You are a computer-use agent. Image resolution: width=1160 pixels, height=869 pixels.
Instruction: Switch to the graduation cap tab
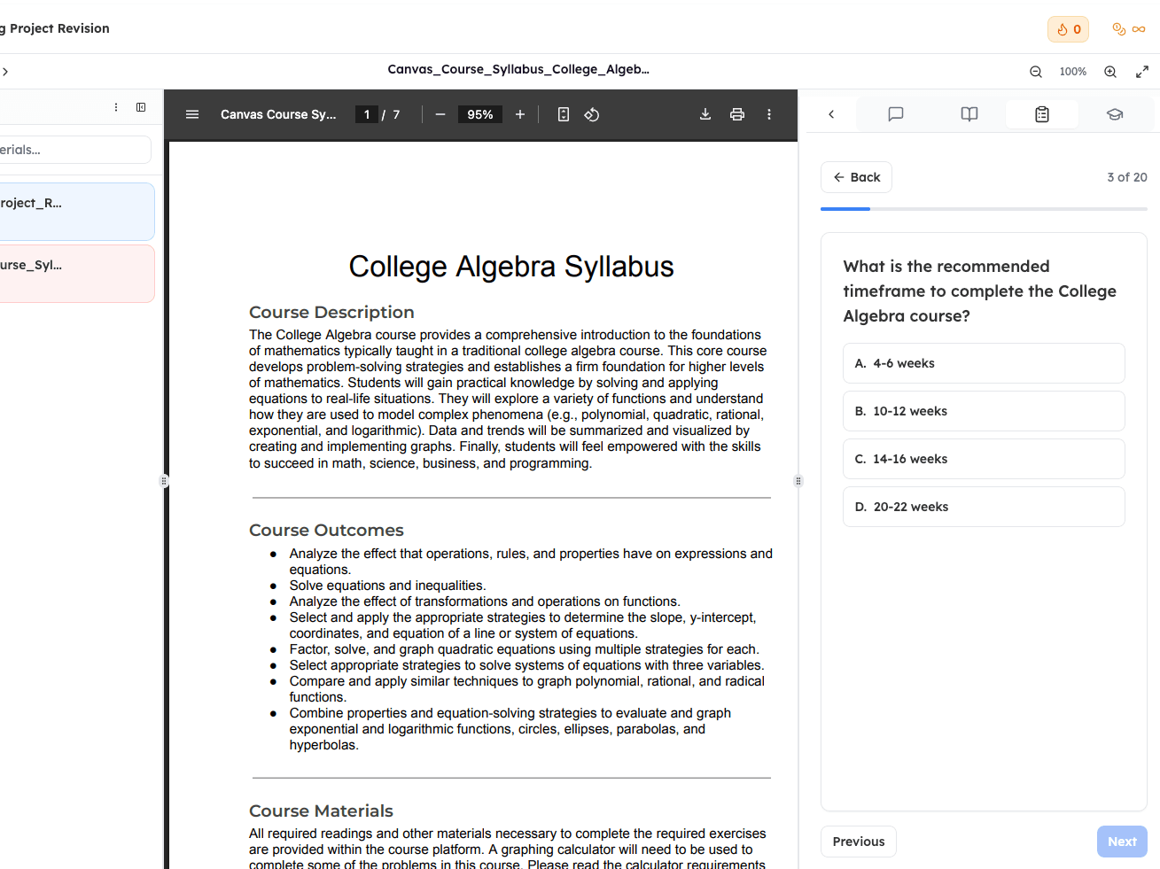(x=1115, y=114)
